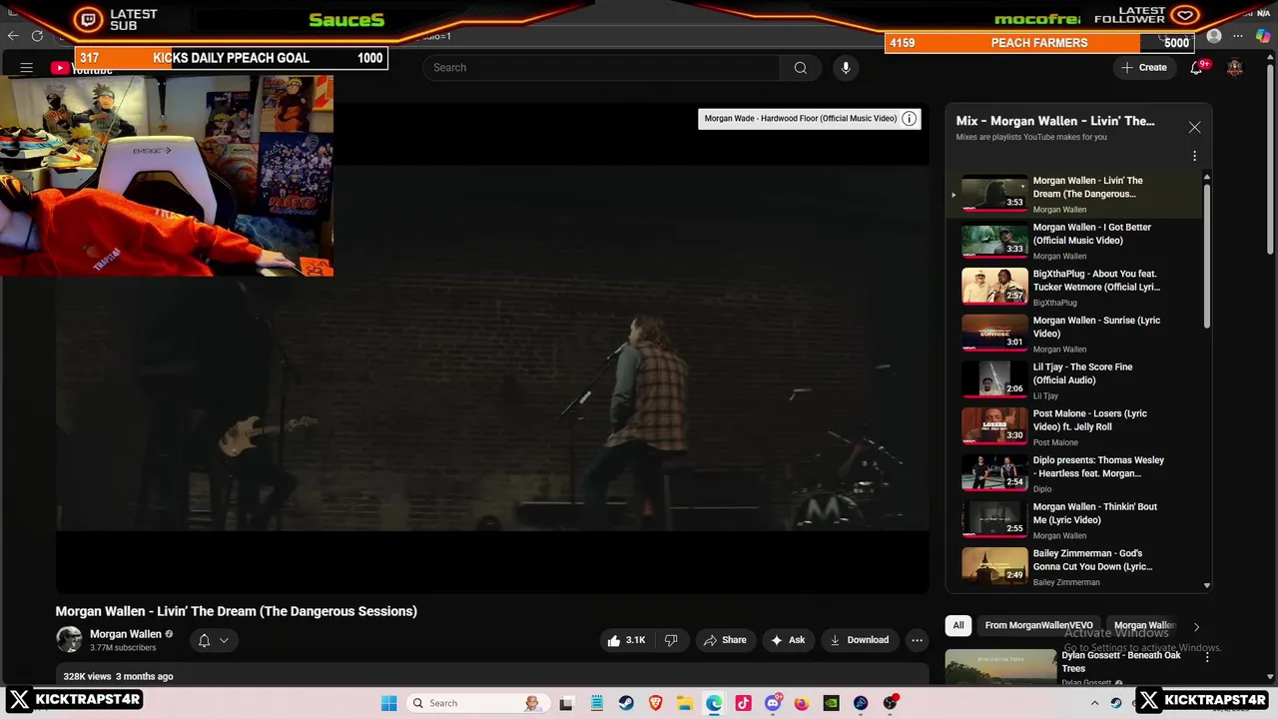Open Dylan Gossett video options menu
This screenshot has height=719, width=1278.
pos(1207,657)
